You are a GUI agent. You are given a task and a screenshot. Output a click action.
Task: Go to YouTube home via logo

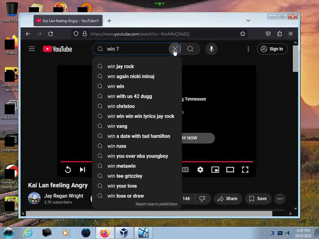pos(57,49)
